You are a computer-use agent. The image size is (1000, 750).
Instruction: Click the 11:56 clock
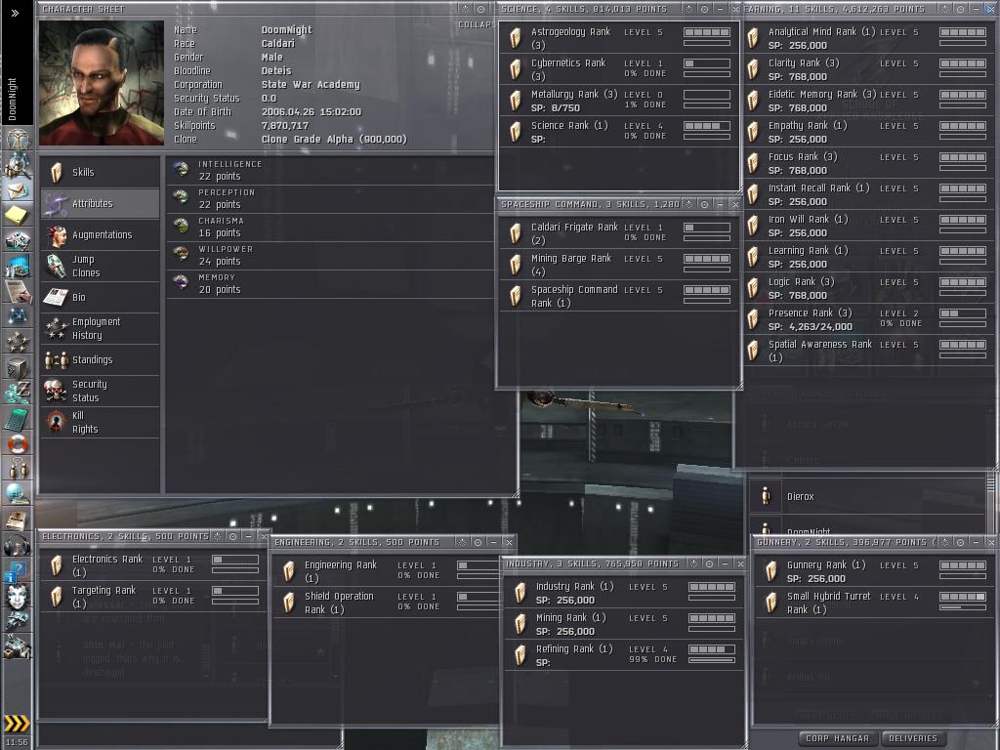point(17,742)
